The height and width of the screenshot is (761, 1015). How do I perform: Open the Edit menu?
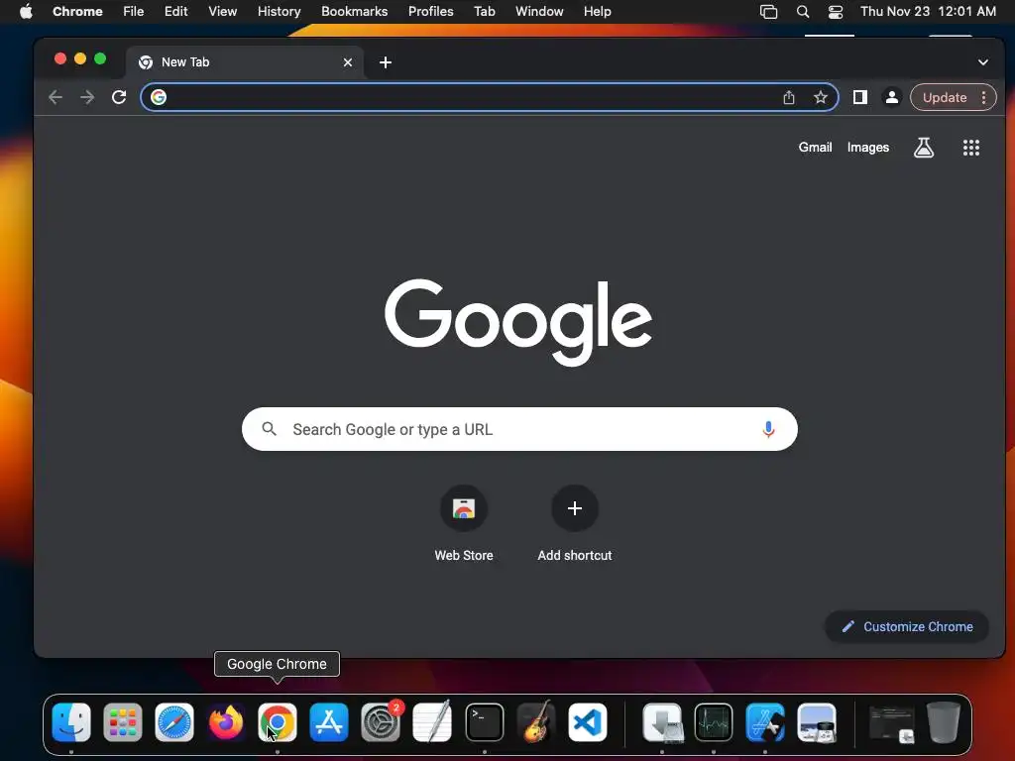pos(176,11)
